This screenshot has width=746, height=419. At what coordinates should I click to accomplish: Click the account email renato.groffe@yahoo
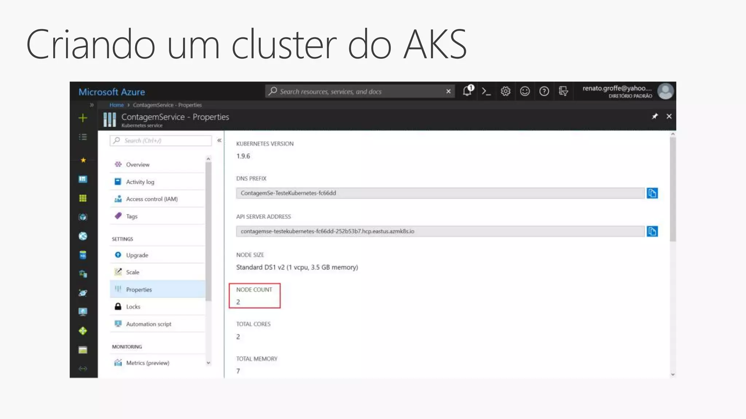click(617, 88)
